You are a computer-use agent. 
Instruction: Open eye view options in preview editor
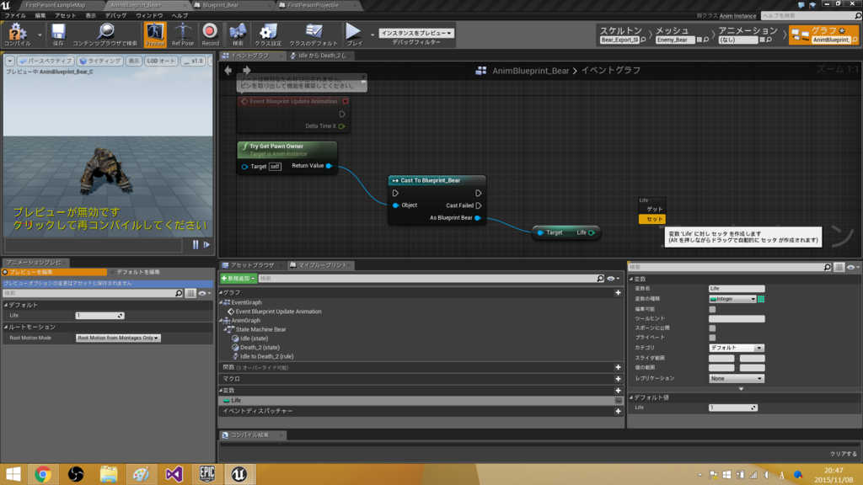(205, 294)
